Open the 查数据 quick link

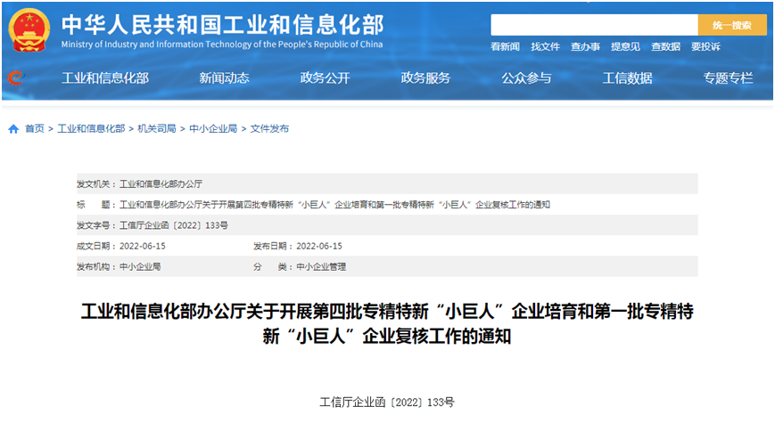tap(665, 46)
